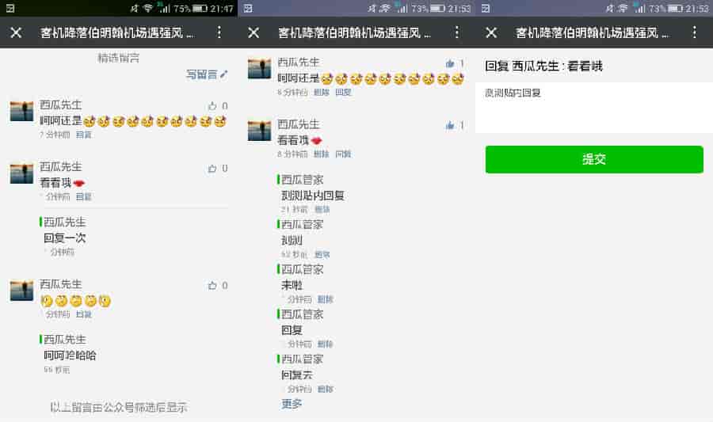
Task: Tap 删除 under middle-screen 看看哦 comment
Action: coord(321,154)
